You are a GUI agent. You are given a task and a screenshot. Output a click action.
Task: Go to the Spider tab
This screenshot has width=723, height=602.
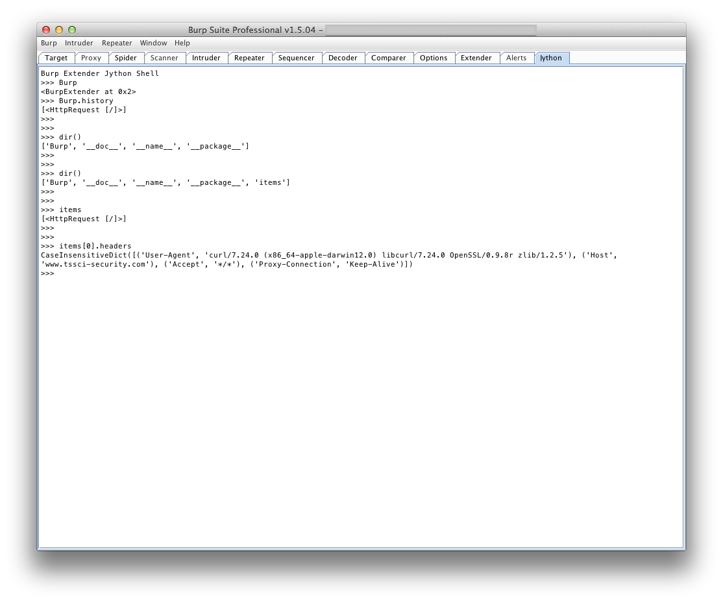click(126, 58)
